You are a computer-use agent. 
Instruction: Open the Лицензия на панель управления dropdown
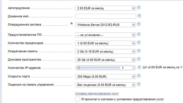click(x=106, y=85)
